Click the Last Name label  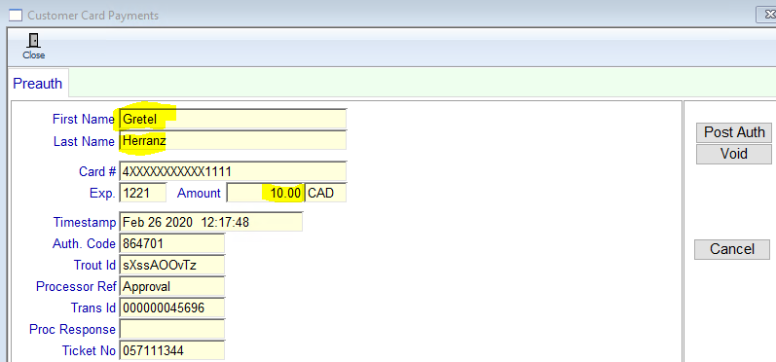pyautogui.click(x=84, y=141)
